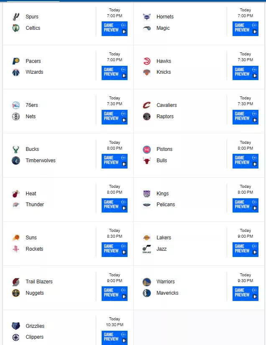Select the Timberwolves team name
The width and height of the screenshot is (266, 345).
click(x=41, y=161)
